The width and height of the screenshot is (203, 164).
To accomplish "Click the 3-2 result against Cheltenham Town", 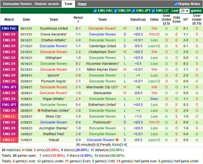I will tap(78, 52).
